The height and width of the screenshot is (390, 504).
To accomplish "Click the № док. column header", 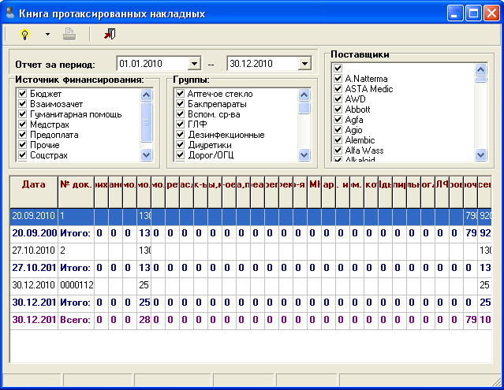I will [x=74, y=184].
